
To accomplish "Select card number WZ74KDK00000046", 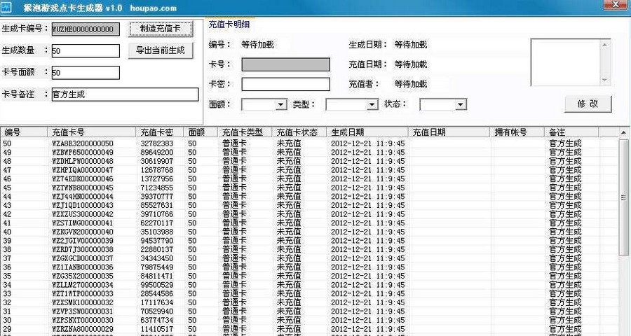I will [83, 179].
